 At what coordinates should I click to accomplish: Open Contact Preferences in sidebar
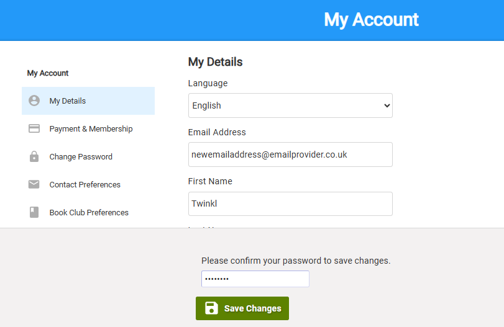coord(88,184)
